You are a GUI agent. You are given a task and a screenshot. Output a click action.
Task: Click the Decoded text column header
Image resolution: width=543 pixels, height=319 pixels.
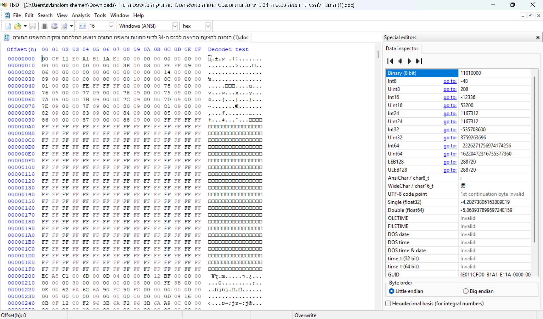tap(228, 49)
